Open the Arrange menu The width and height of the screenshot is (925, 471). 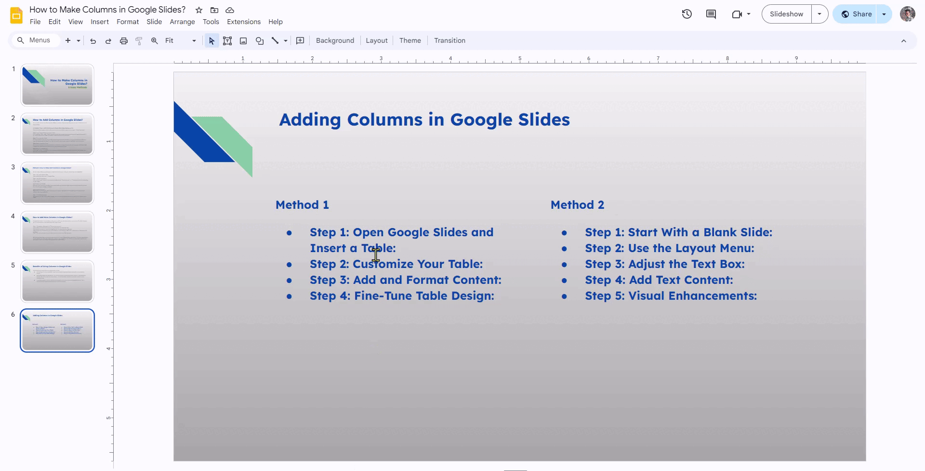[x=182, y=22]
